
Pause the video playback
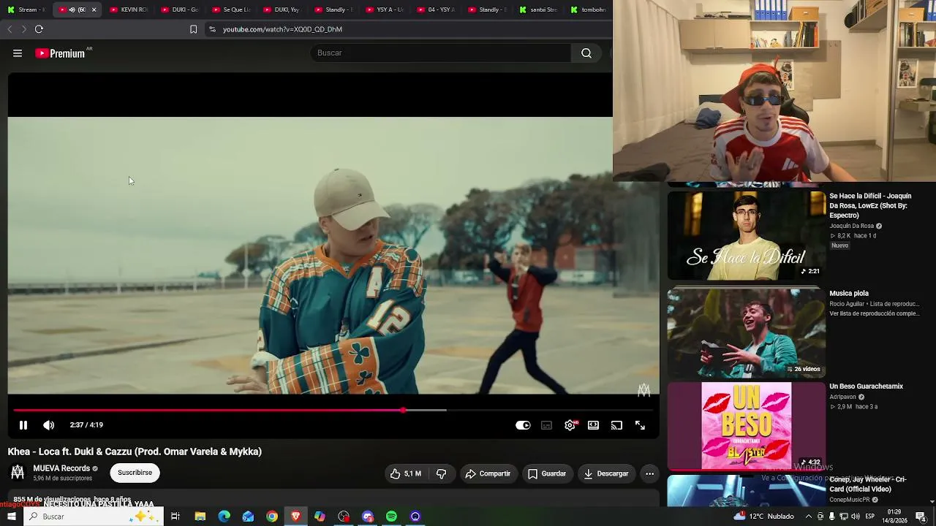tap(23, 425)
